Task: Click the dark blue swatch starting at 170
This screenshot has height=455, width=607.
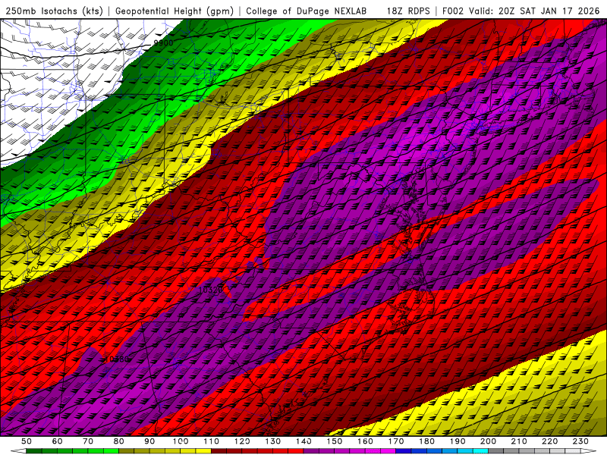Action: point(404,451)
